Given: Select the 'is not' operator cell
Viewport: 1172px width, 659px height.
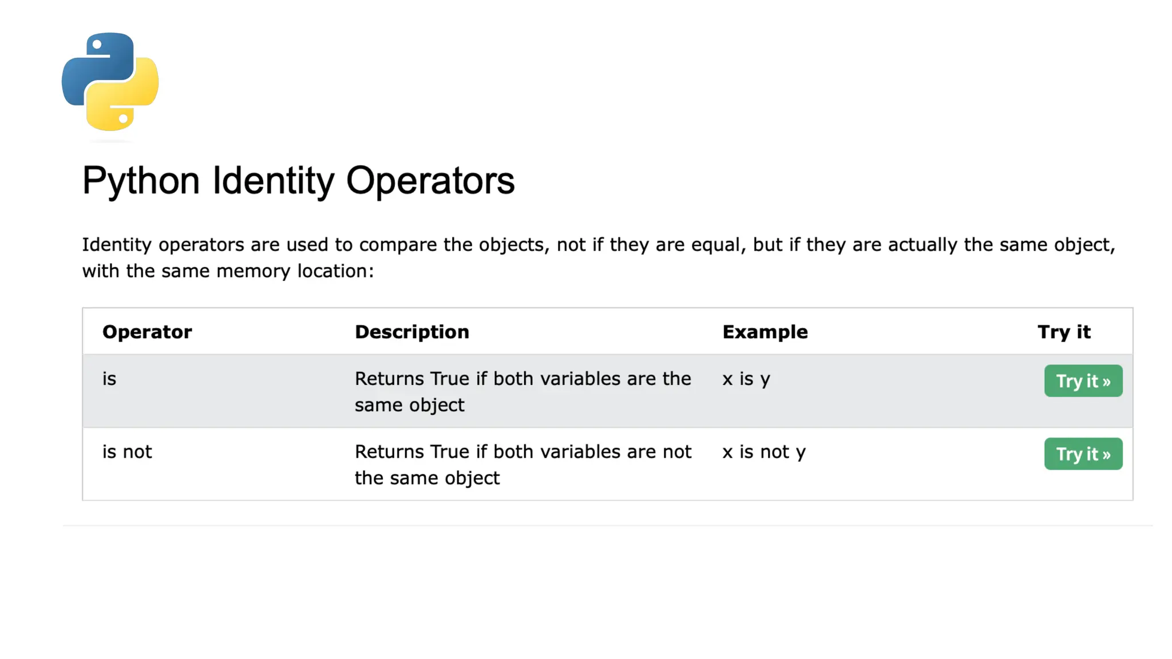Looking at the screenshot, I should [x=127, y=452].
